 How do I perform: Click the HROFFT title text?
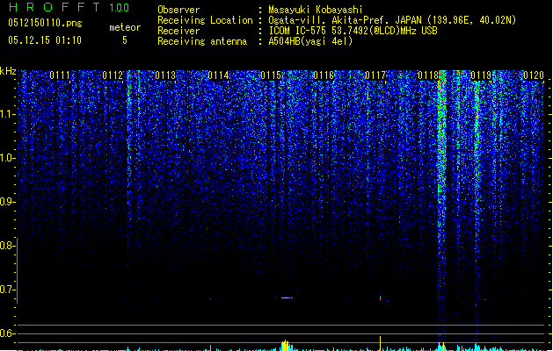(55, 7)
